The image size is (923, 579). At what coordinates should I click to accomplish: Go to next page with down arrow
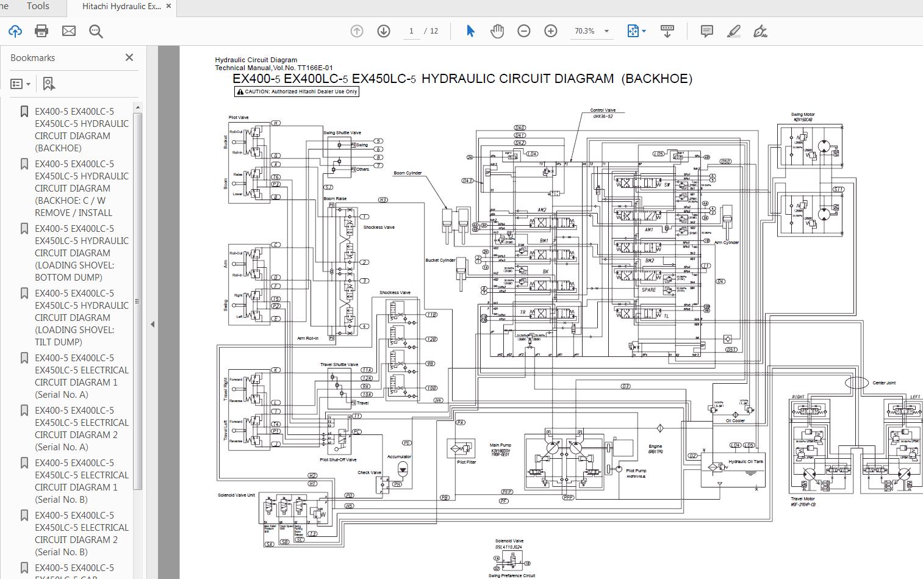[384, 31]
